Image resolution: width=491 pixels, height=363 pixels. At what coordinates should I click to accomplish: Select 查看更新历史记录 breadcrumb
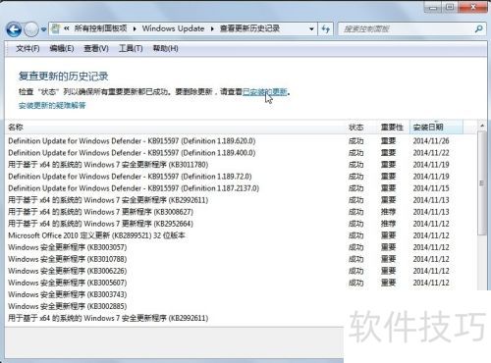coord(249,28)
